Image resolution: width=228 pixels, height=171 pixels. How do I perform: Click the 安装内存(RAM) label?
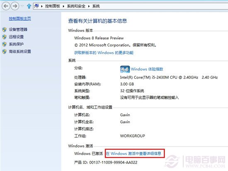tap(87, 84)
